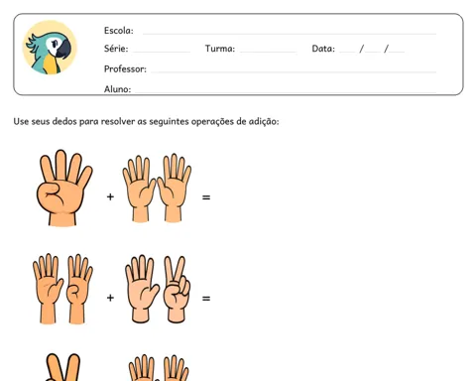Image resolution: width=476 pixels, height=381 pixels.
Task: Click the Aluno blank line field
Action: (x=286, y=91)
